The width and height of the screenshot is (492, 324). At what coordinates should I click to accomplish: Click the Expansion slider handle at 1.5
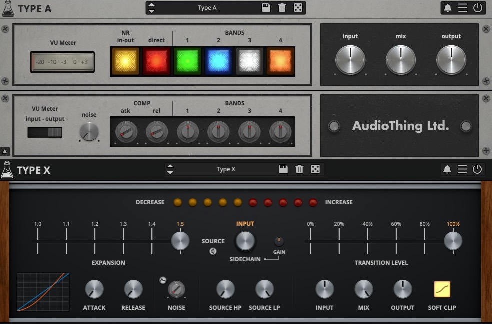click(x=180, y=241)
